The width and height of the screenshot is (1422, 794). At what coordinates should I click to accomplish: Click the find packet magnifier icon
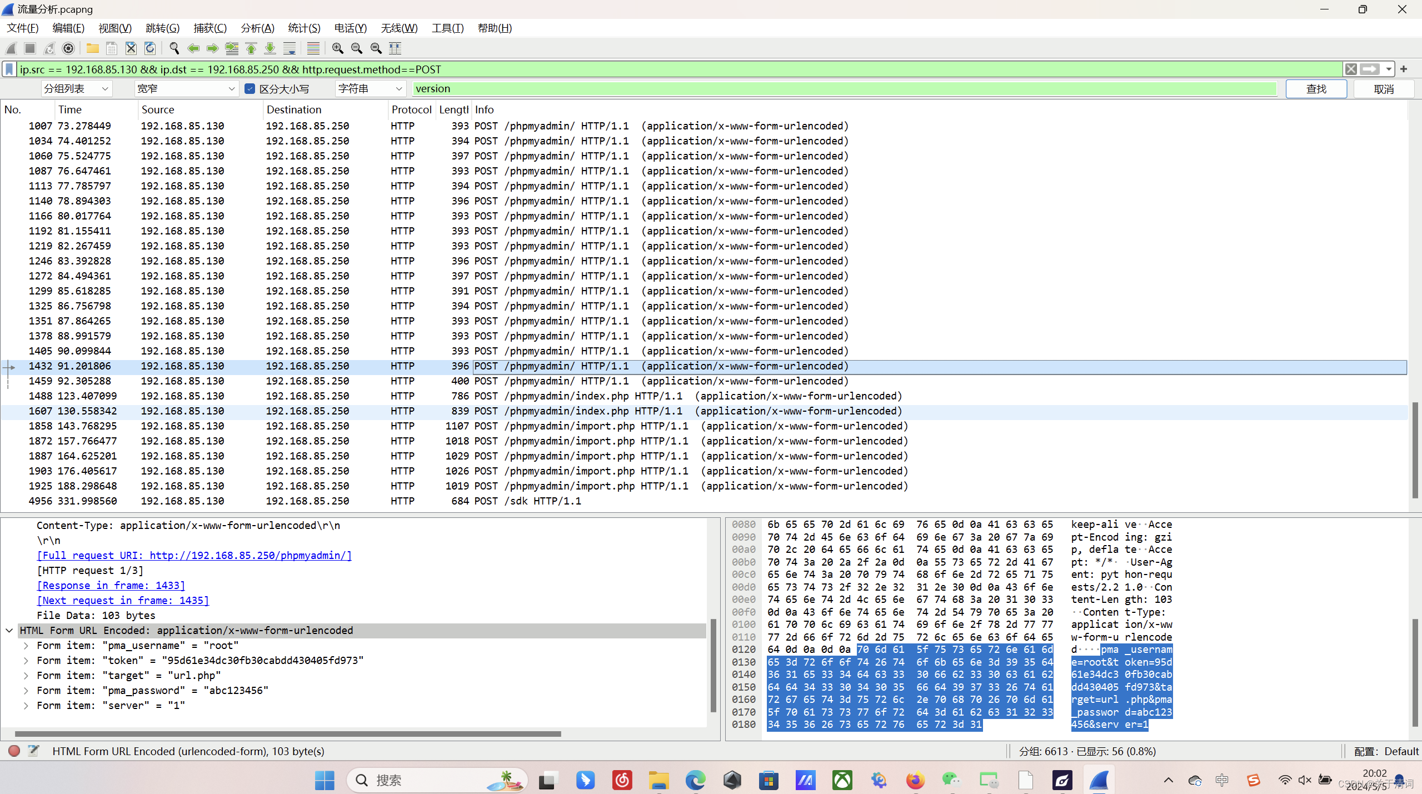174,48
